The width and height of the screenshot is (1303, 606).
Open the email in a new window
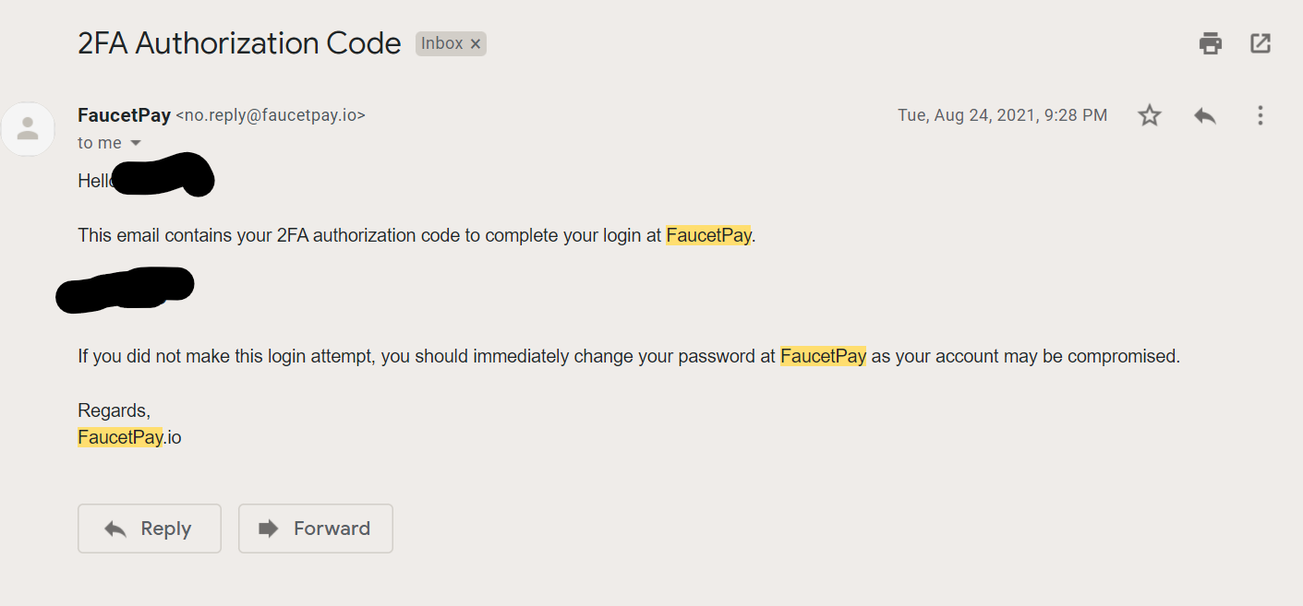pos(1260,43)
